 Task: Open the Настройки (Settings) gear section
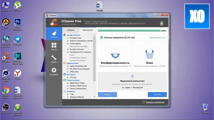click(54, 71)
